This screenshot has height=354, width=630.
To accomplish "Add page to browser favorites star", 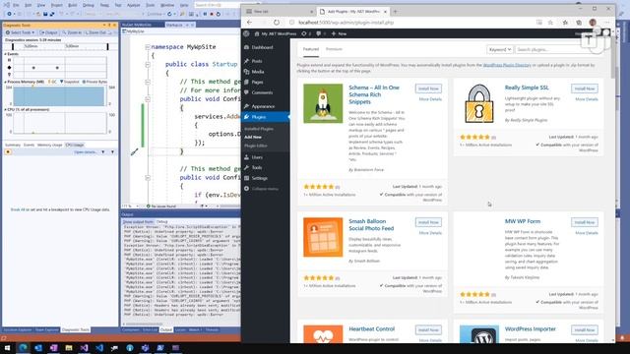I will click(x=550, y=23).
